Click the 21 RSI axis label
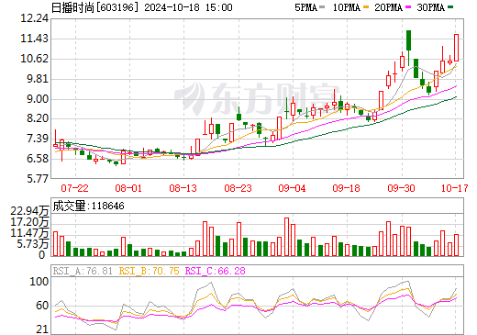The width and height of the screenshot is (477, 335). pos(42,329)
